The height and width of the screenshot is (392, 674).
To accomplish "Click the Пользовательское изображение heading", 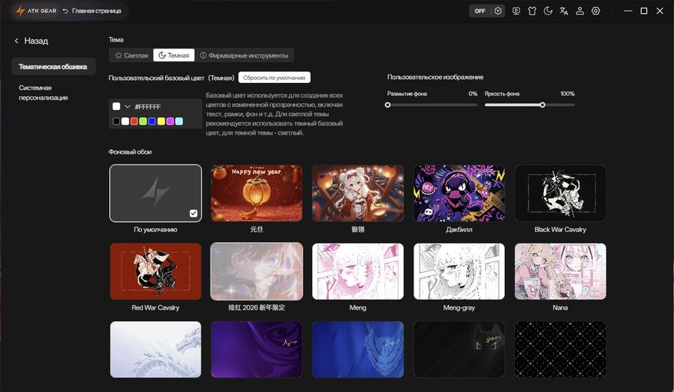I will point(435,77).
